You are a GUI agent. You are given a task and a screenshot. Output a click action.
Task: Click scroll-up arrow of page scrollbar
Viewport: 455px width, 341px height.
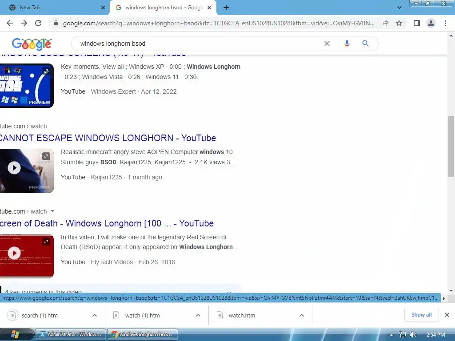(x=451, y=36)
